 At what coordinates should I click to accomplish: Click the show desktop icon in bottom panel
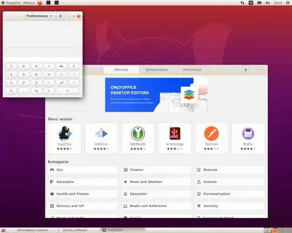[x=3, y=230]
